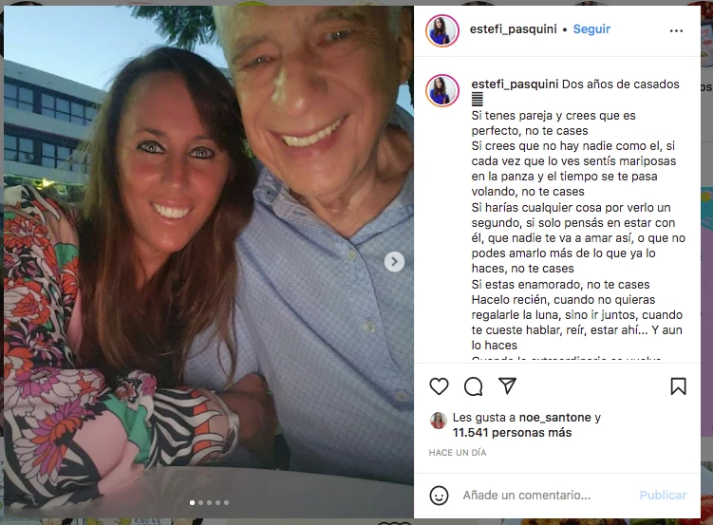This screenshot has height=525, width=713.
Task: Save the post with the bookmark icon
Action: pyautogui.click(x=678, y=386)
